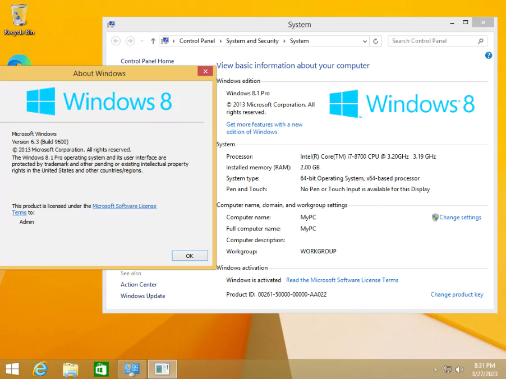Select System and Security breadcrumb
The height and width of the screenshot is (379, 506).
[252, 41]
